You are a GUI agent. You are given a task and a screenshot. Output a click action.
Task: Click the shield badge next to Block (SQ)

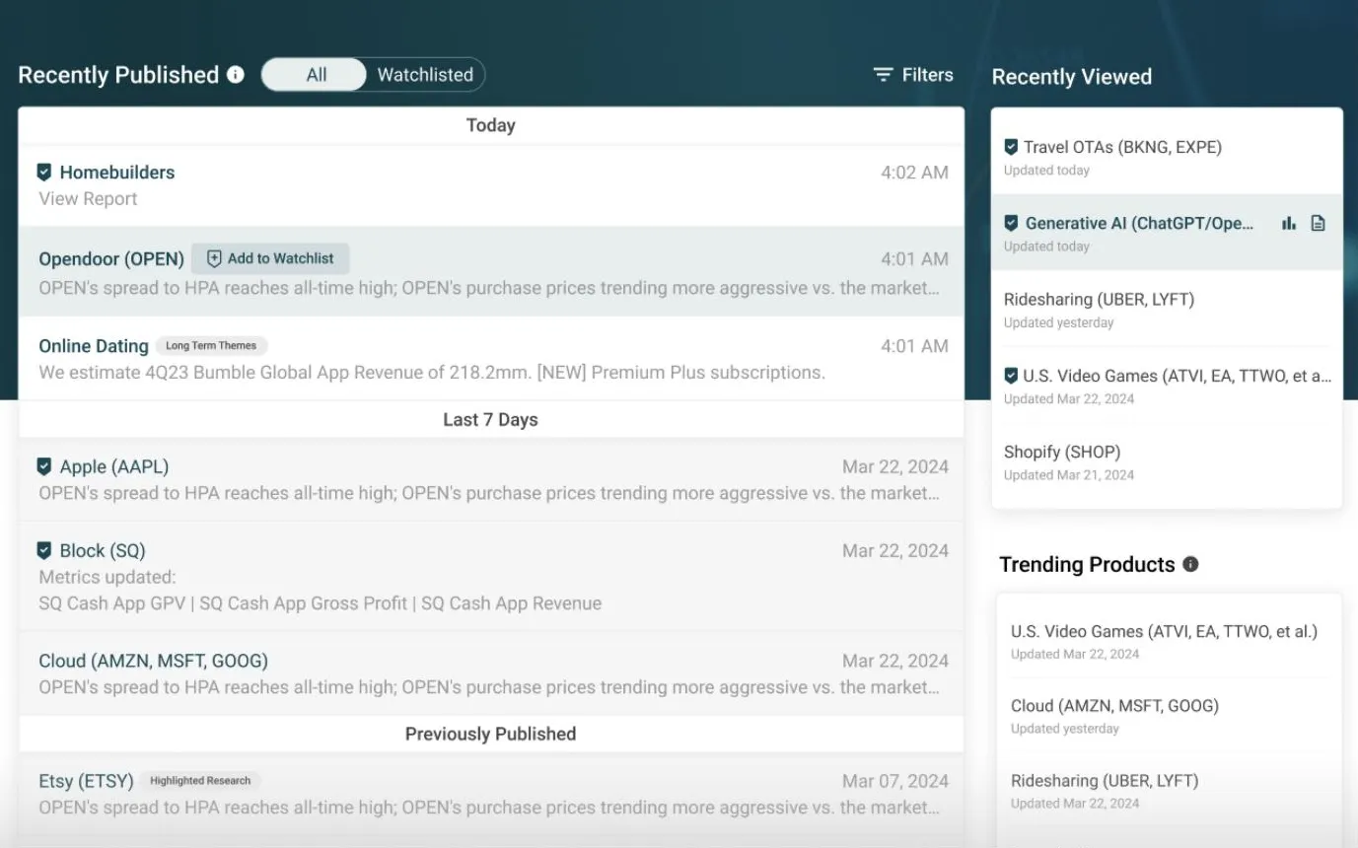pos(44,550)
